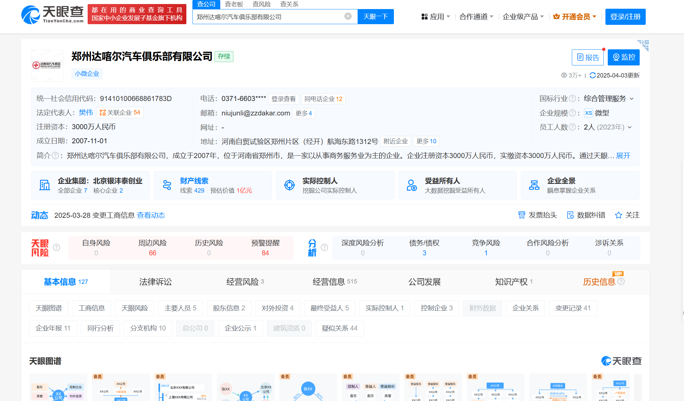Viewport: 684px width, 401px height.
Task: Click 更多 10 addresses expander
Action: tap(426, 141)
